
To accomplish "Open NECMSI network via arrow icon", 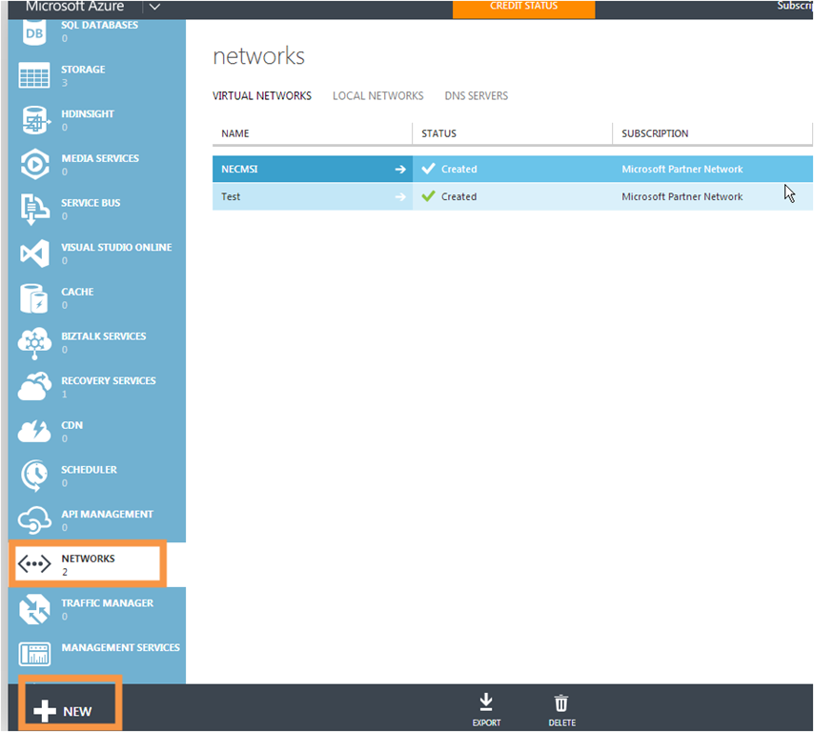I will pyautogui.click(x=400, y=170).
